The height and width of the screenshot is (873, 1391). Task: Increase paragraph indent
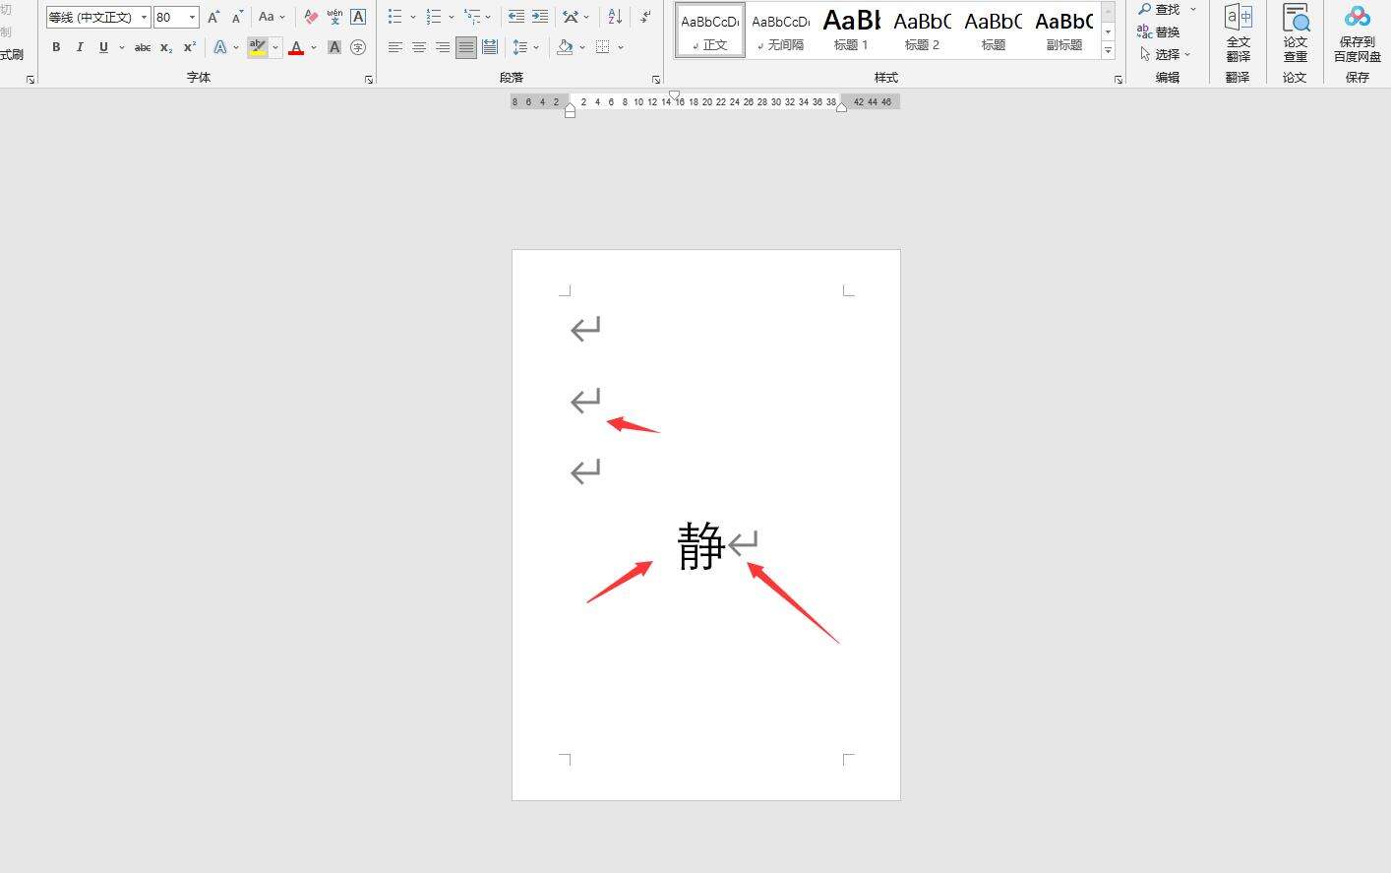[540, 17]
